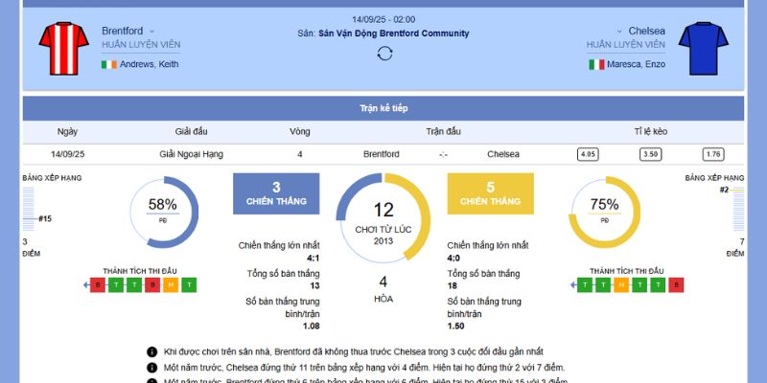Click the Trận kế tiếp section header
The height and width of the screenshot is (383, 767).
point(383,108)
